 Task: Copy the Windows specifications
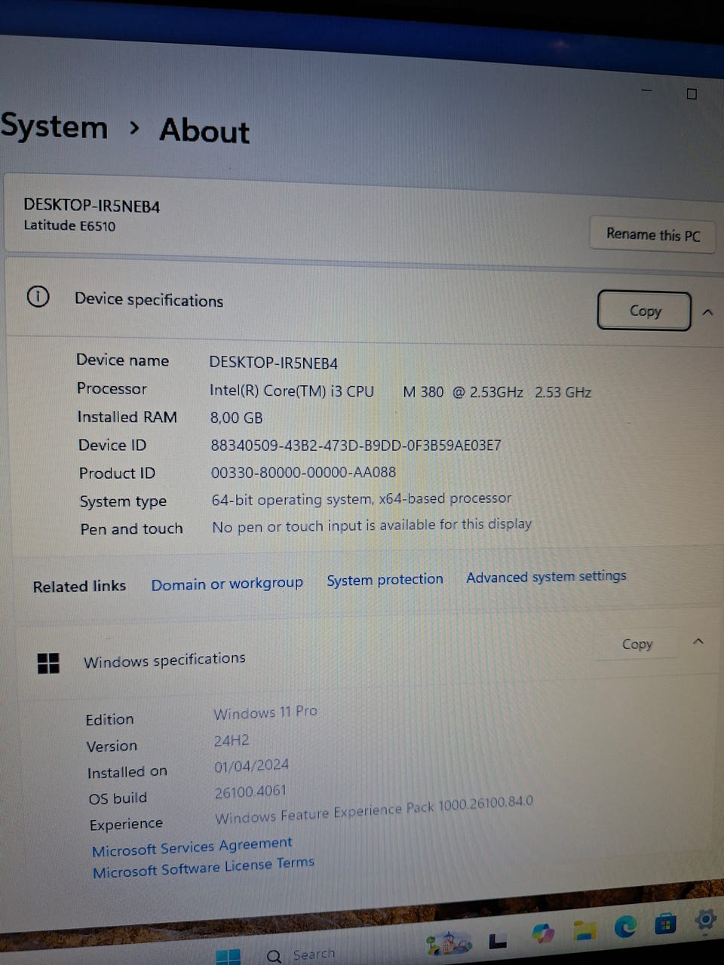click(x=637, y=644)
